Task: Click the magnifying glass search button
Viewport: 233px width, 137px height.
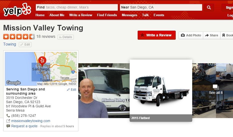Action: pos(209,7)
